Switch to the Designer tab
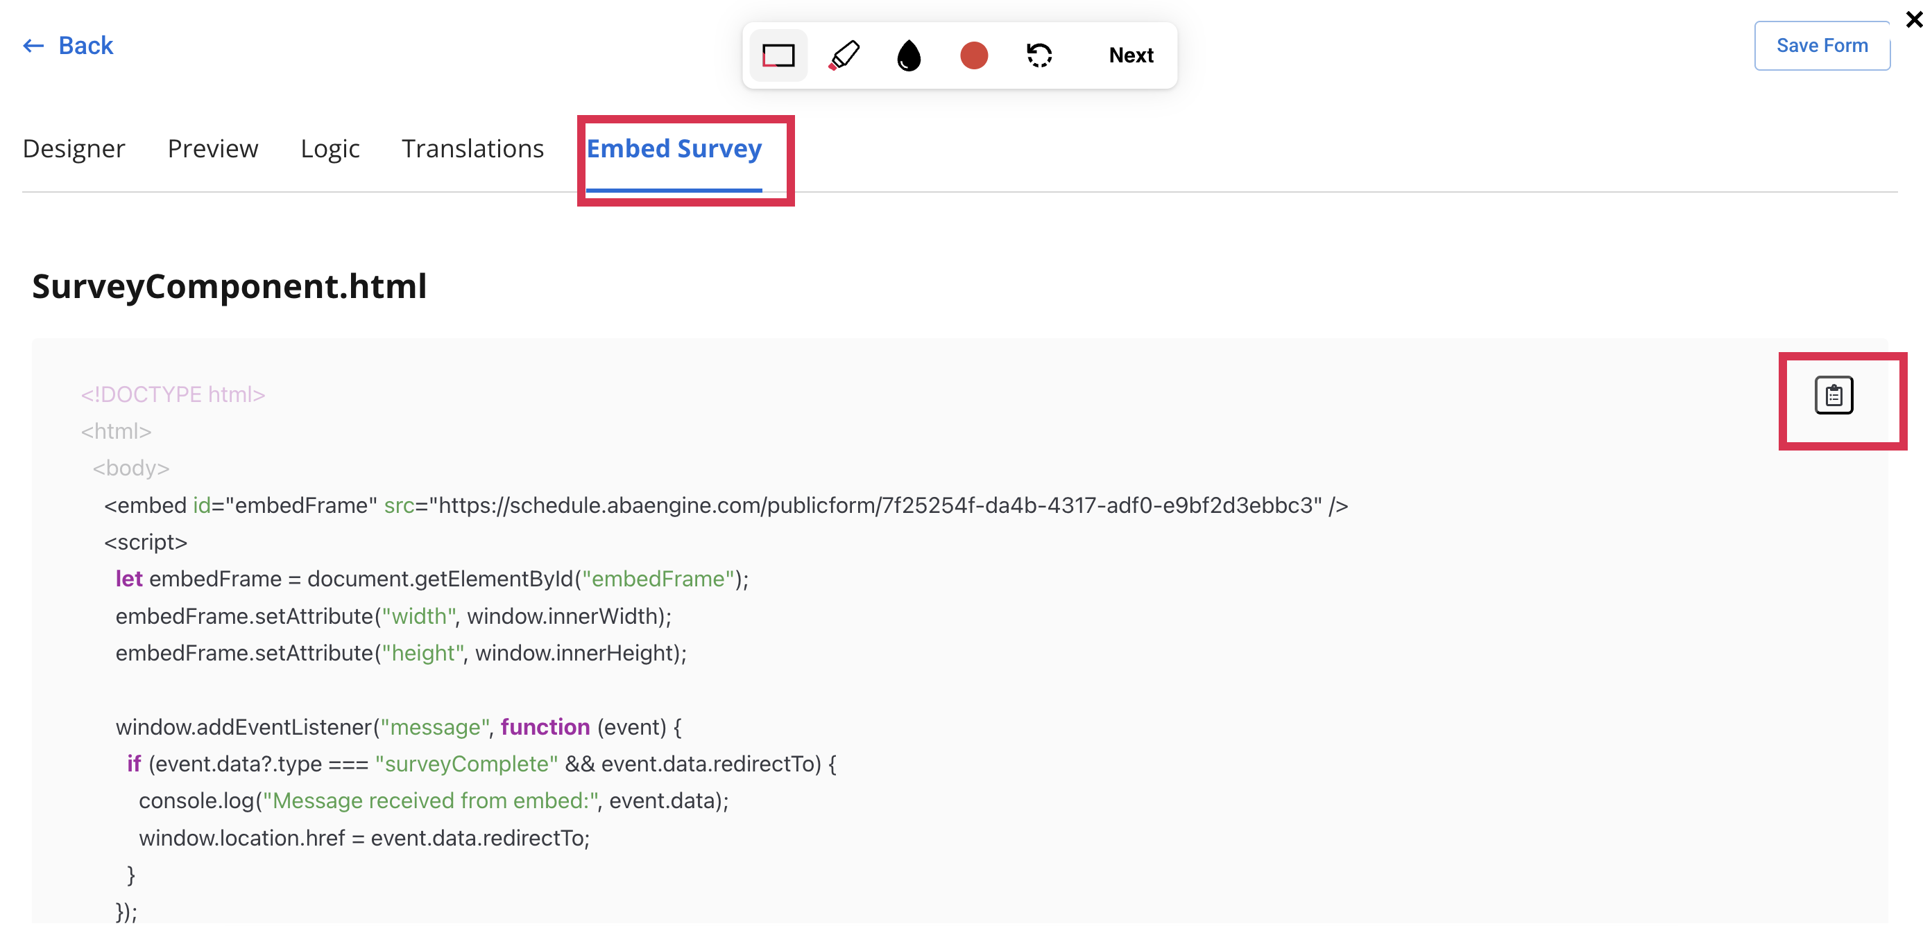The height and width of the screenshot is (926, 1923). pos(74,149)
